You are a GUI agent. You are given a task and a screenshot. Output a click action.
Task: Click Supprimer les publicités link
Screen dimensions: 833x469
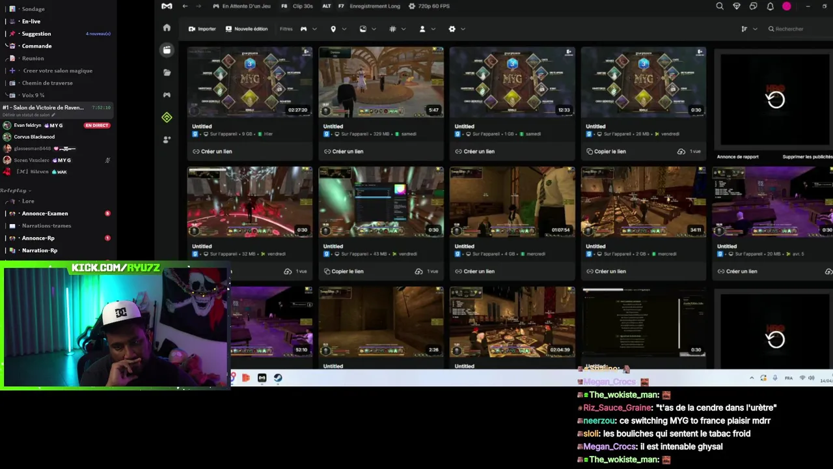pyautogui.click(x=808, y=157)
